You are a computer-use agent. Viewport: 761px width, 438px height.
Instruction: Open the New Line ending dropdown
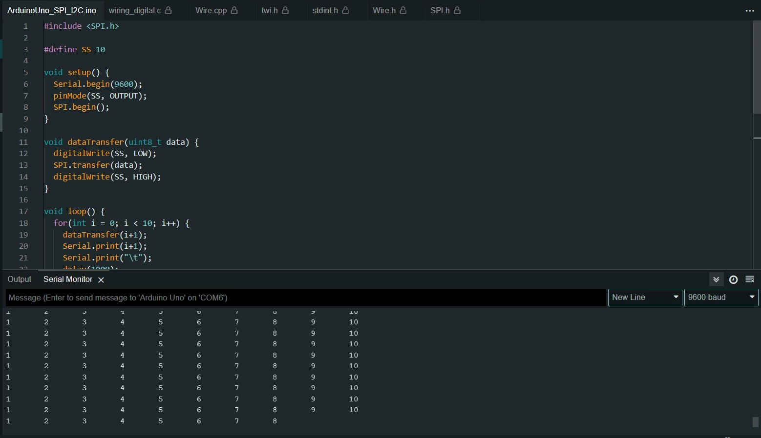coord(645,298)
